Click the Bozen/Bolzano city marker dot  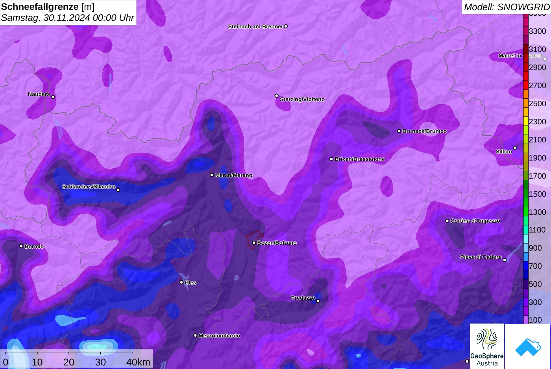254,243
